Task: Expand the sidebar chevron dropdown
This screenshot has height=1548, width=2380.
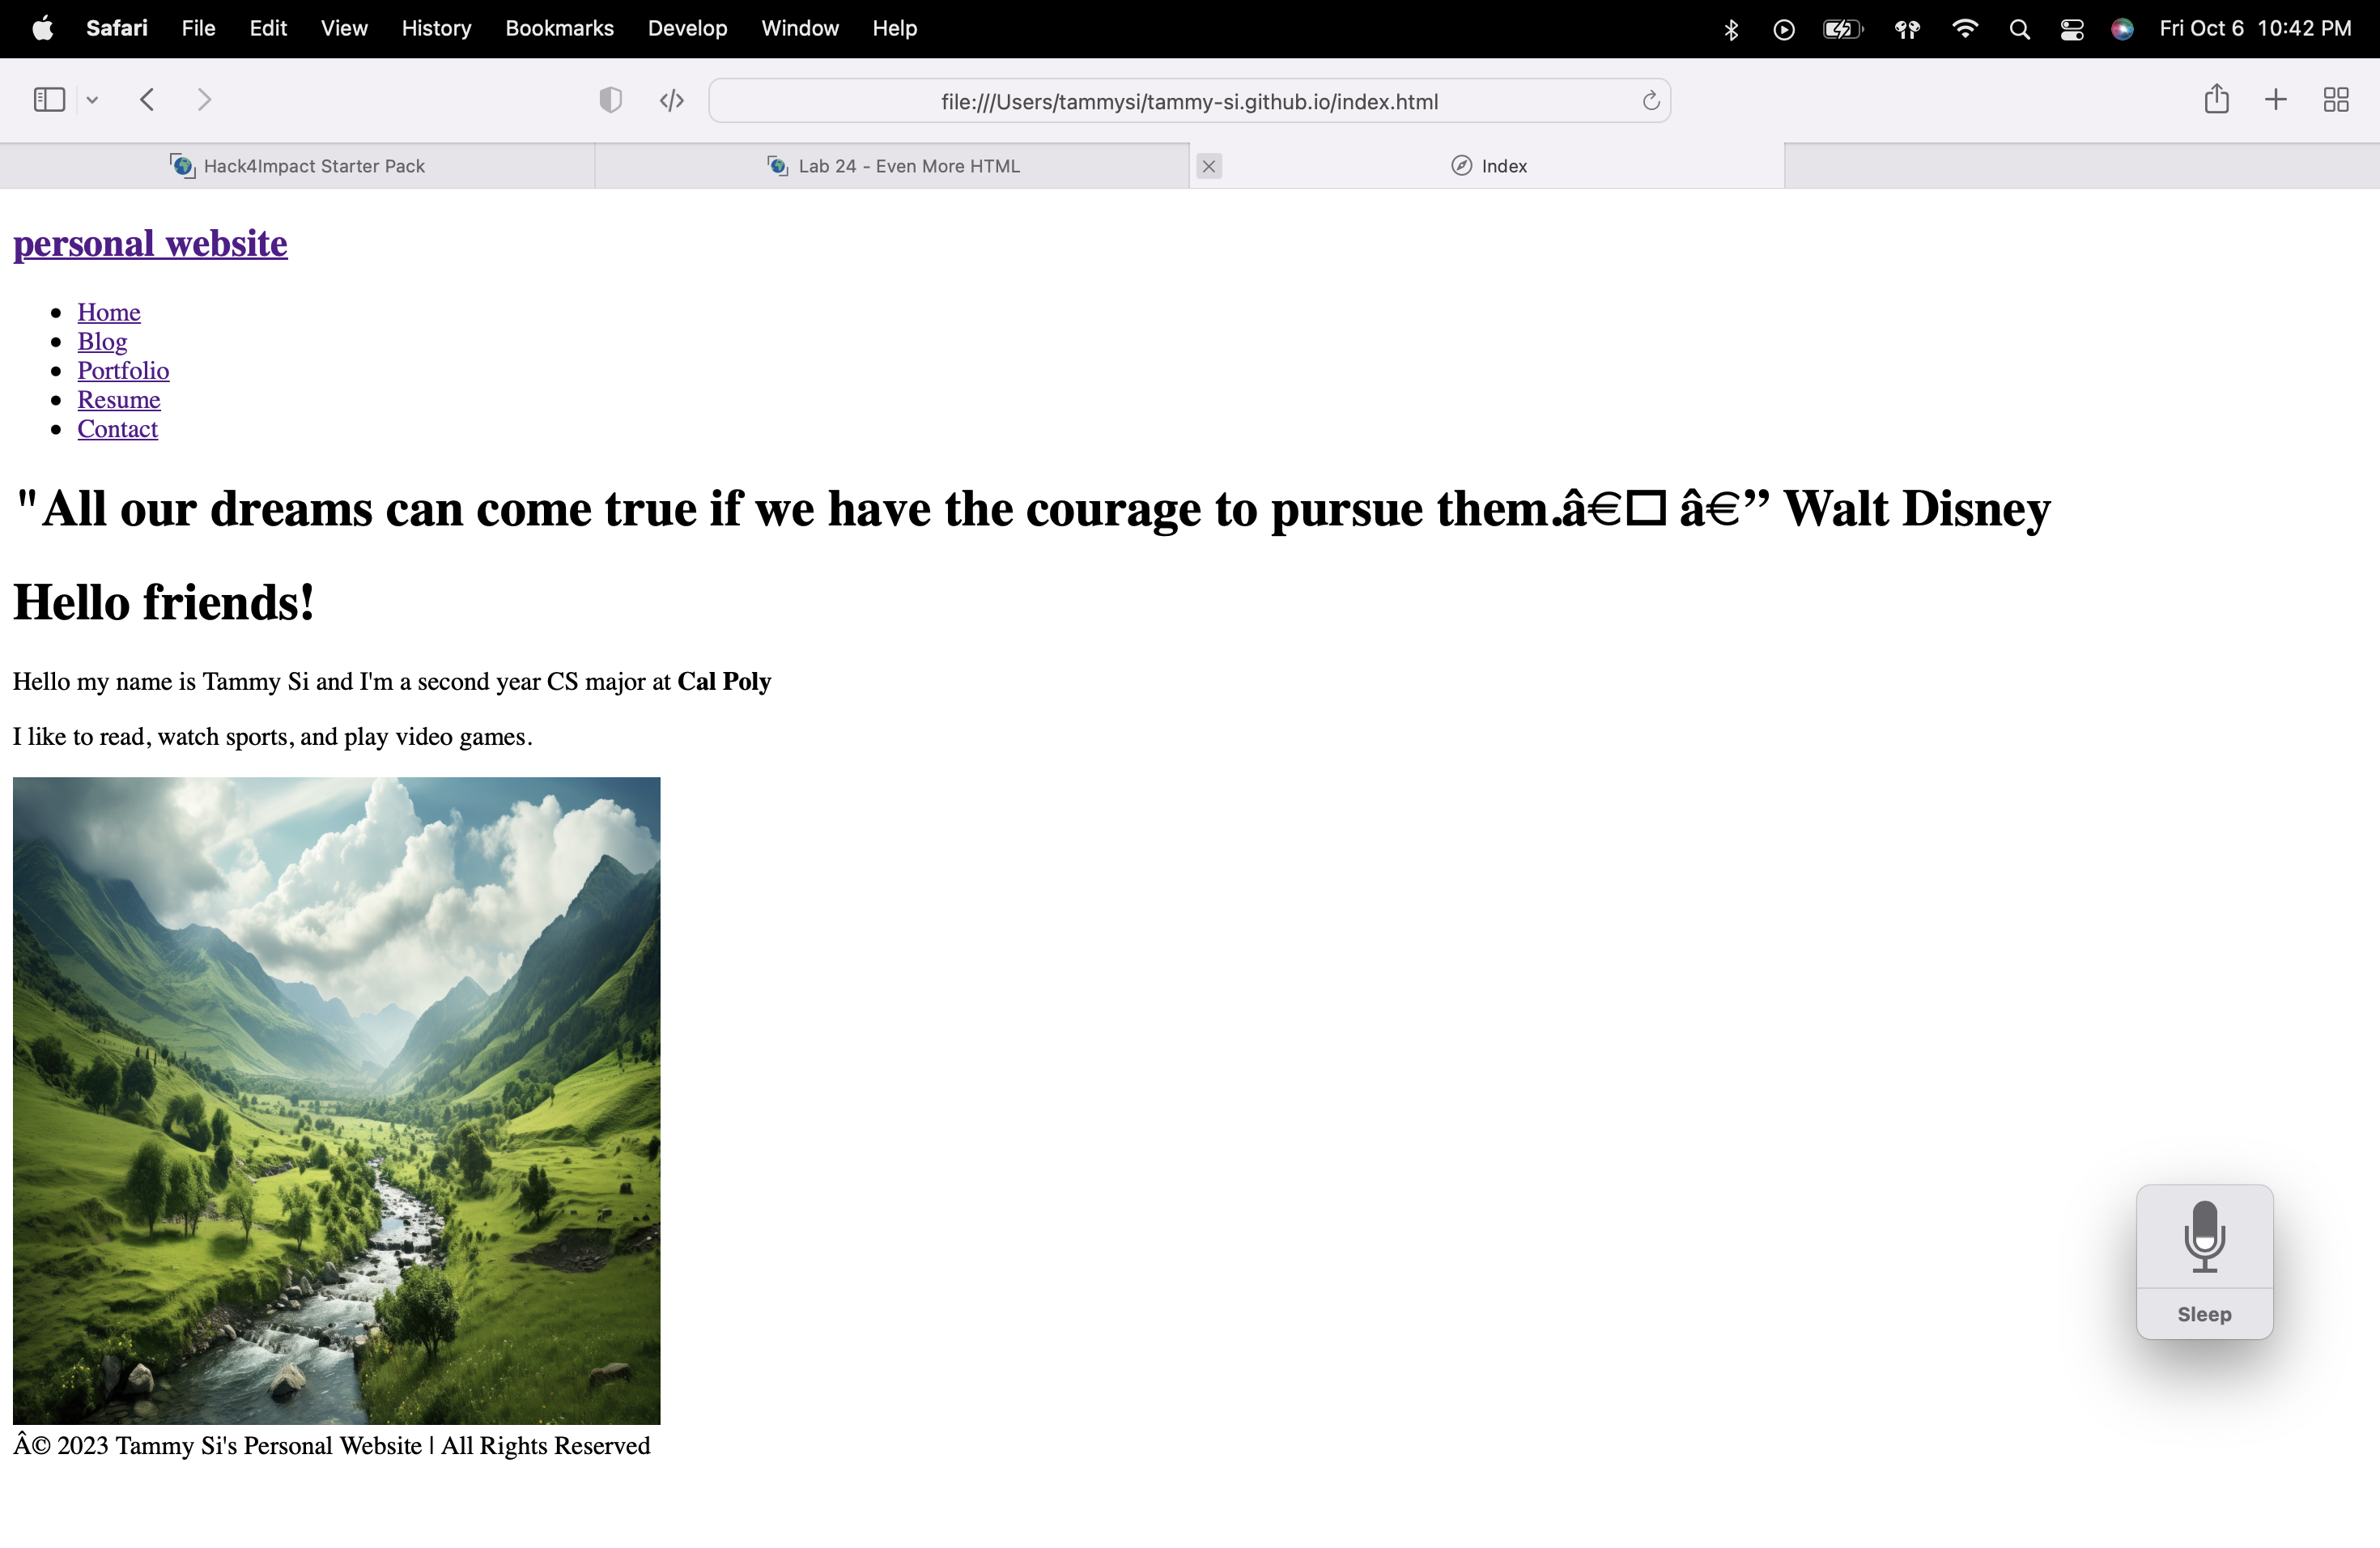Action: click(92, 99)
